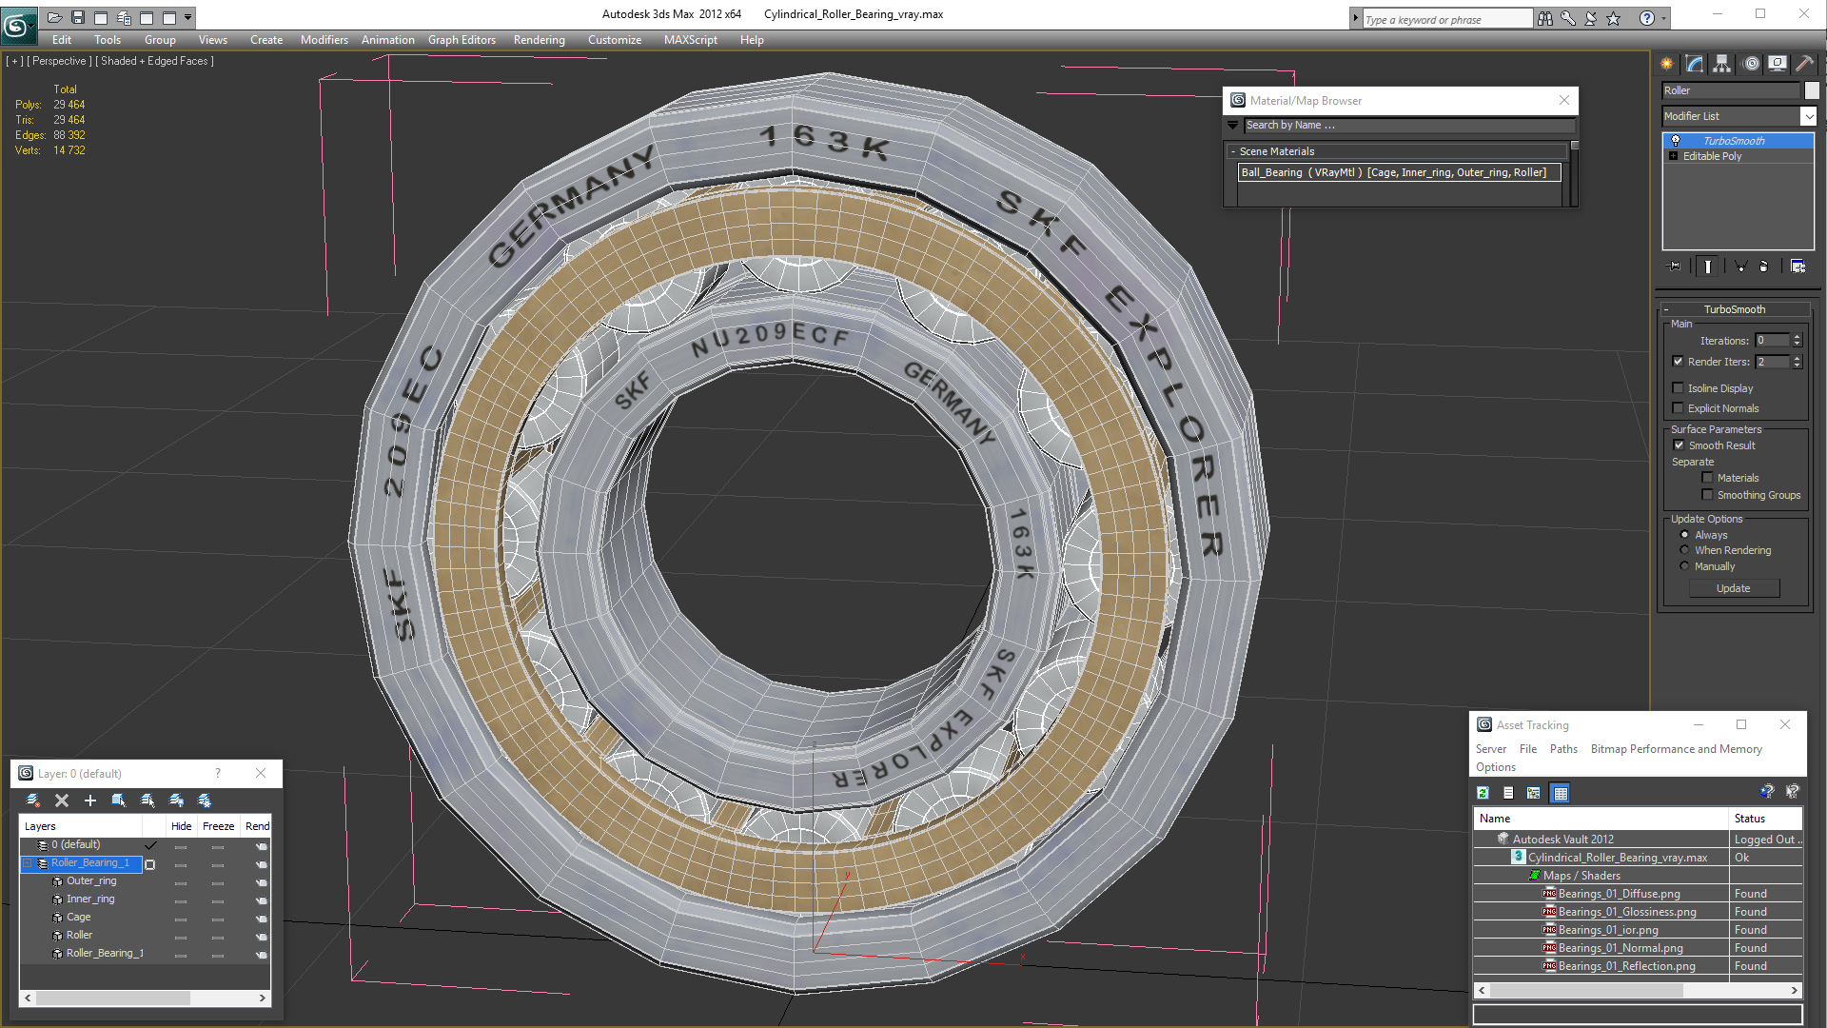
Task: Click Shaded + Edged Faces viewport label
Action: pos(155,61)
